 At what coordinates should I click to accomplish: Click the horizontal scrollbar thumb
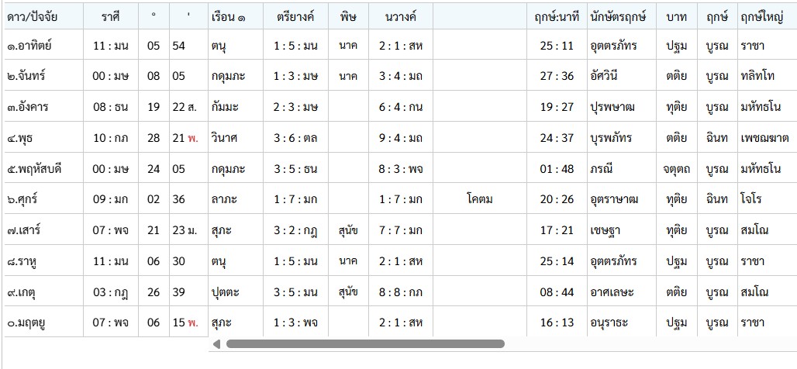pos(365,344)
